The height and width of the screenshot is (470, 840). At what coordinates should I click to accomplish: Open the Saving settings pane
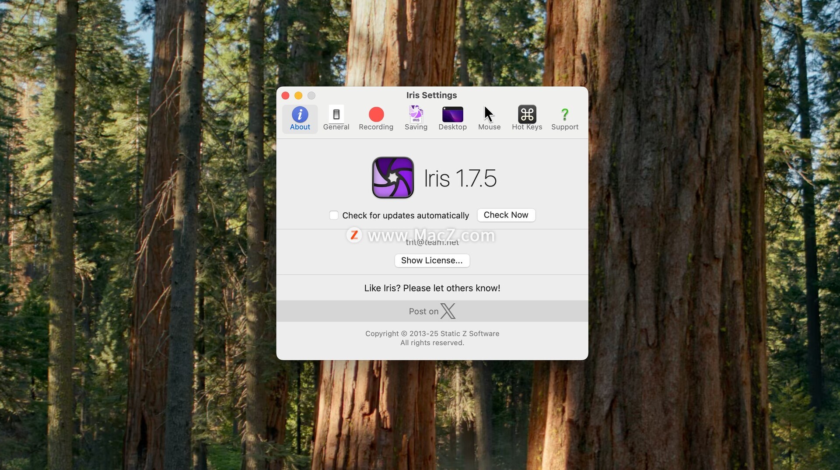coord(416,119)
